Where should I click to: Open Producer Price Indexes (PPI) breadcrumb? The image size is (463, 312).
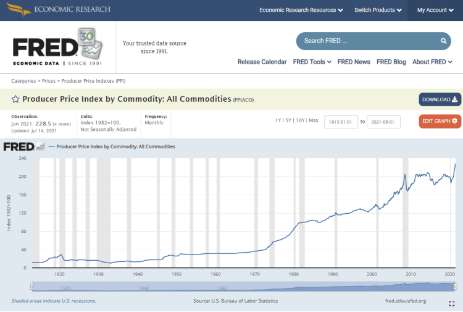click(93, 81)
